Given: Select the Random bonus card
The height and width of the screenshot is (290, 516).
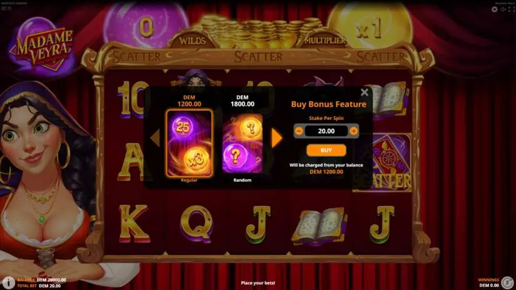Looking at the screenshot, I should pos(243,143).
